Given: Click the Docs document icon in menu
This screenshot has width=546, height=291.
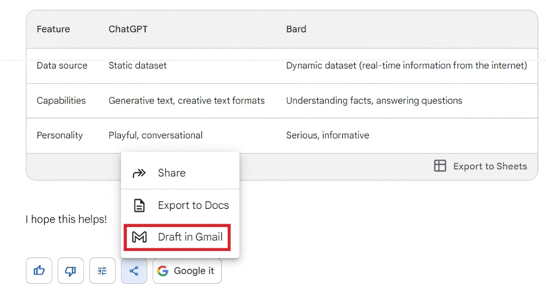Looking at the screenshot, I should pyautogui.click(x=139, y=205).
